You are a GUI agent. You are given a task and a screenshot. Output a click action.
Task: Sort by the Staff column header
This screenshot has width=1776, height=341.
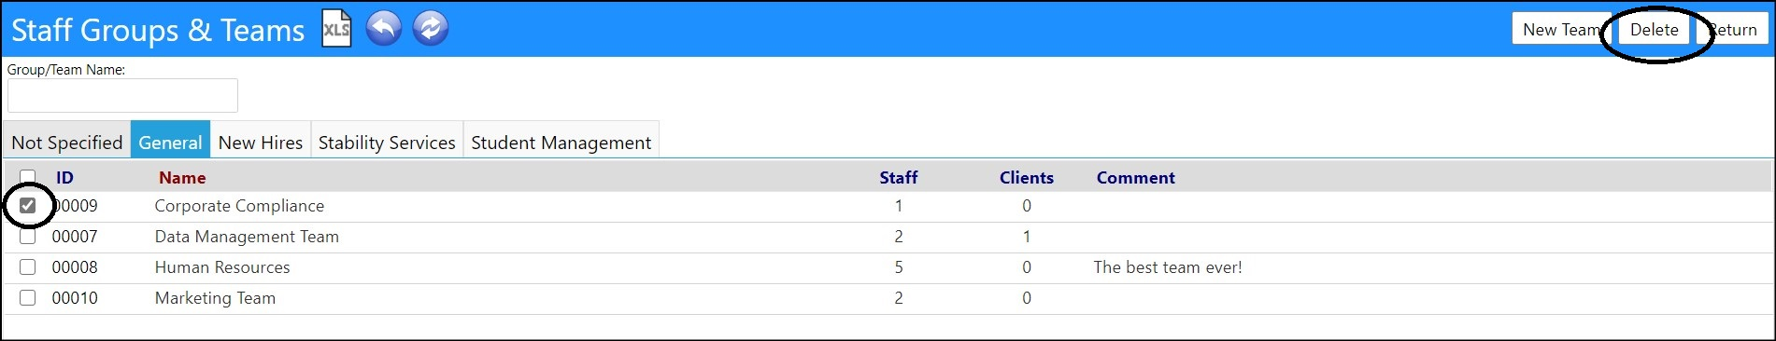[898, 177]
